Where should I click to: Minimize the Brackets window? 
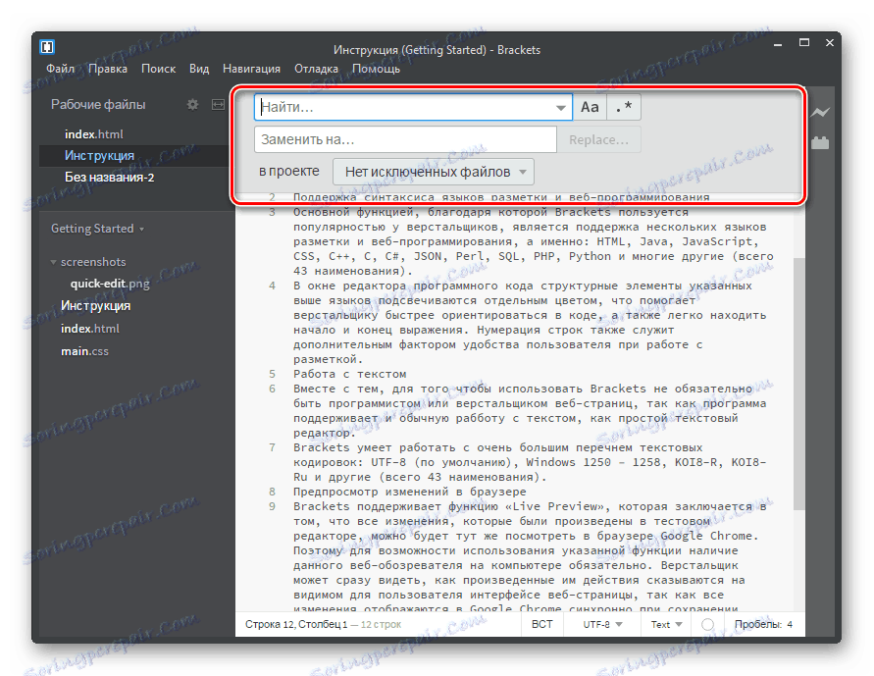pyautogui.click(x=778, y=43)
